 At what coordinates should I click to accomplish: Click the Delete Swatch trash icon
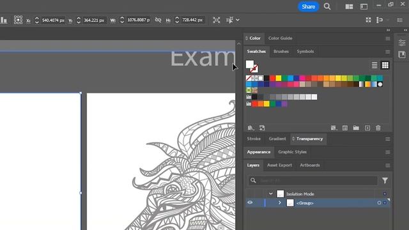tap(378, 128)
